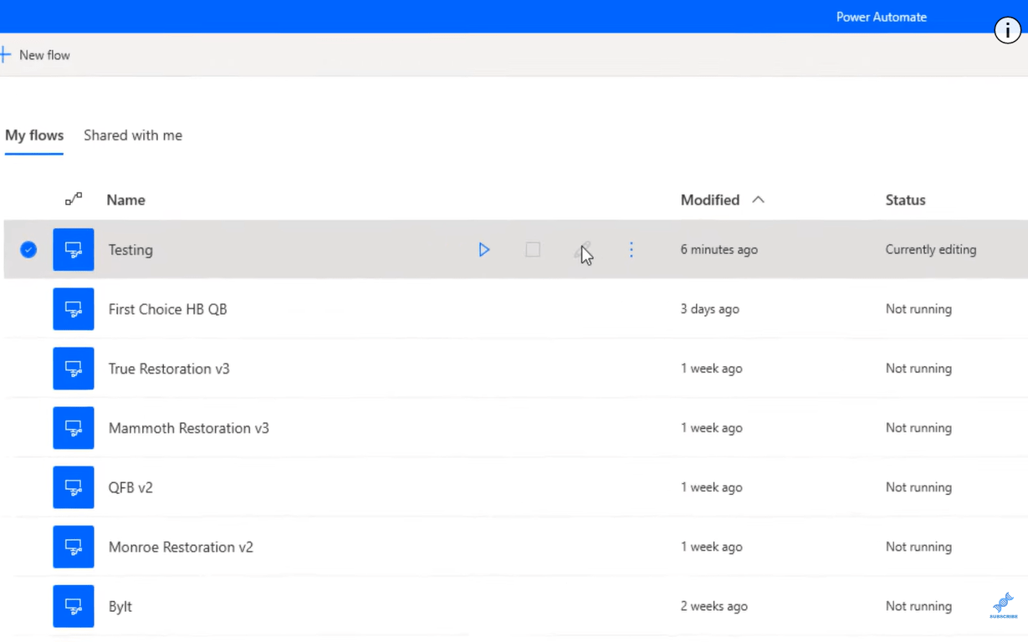The width and height of the screenshot is (1028, 642).
Task: Click the '2 weeks ago' modified cell
Action: click(714, 606)
